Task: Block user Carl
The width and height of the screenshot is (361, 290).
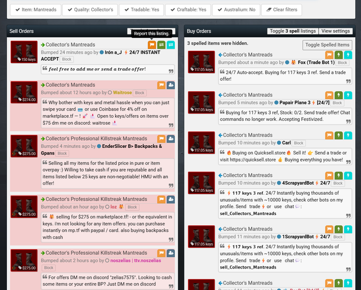Action: tap(298, 143)
